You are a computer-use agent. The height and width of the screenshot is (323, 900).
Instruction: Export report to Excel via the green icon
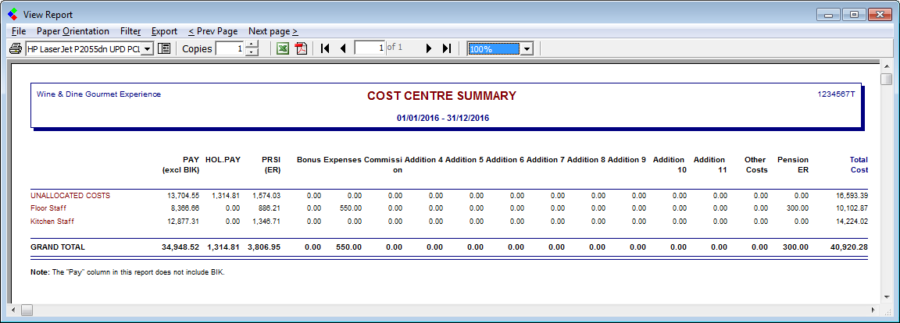(x=283, y=48)
